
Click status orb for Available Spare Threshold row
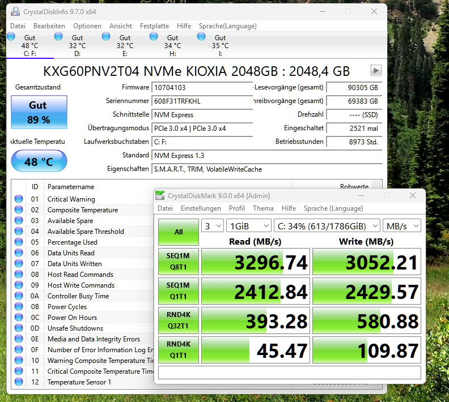(19, 231)
